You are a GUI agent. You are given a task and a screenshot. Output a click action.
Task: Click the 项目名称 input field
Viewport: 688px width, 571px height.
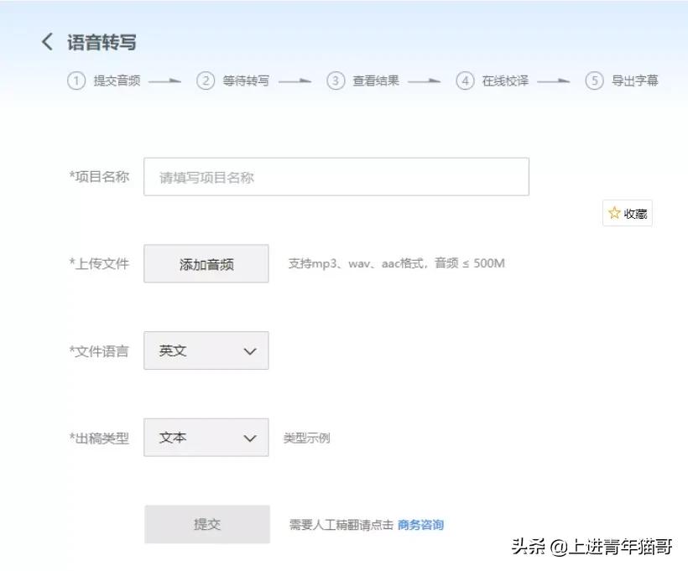click(336, 176)
